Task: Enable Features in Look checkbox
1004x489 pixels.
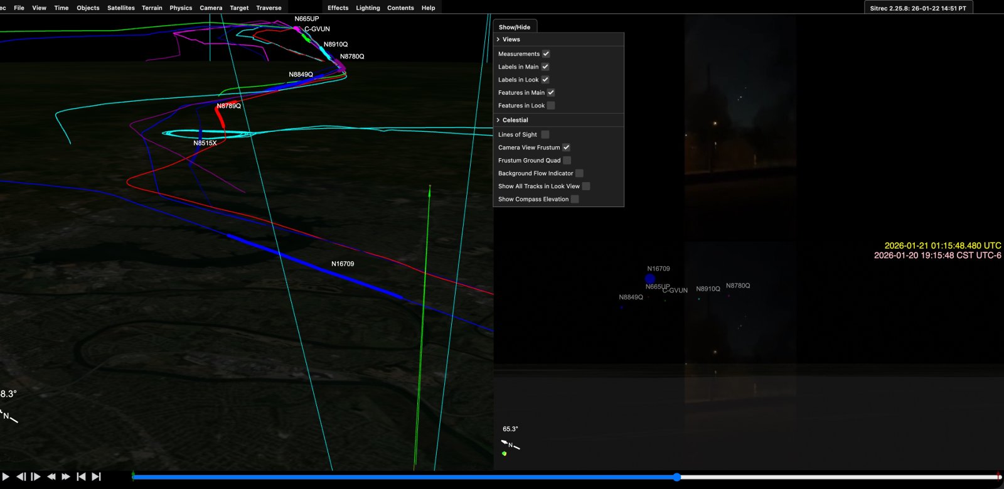Action: pos(551,105)
